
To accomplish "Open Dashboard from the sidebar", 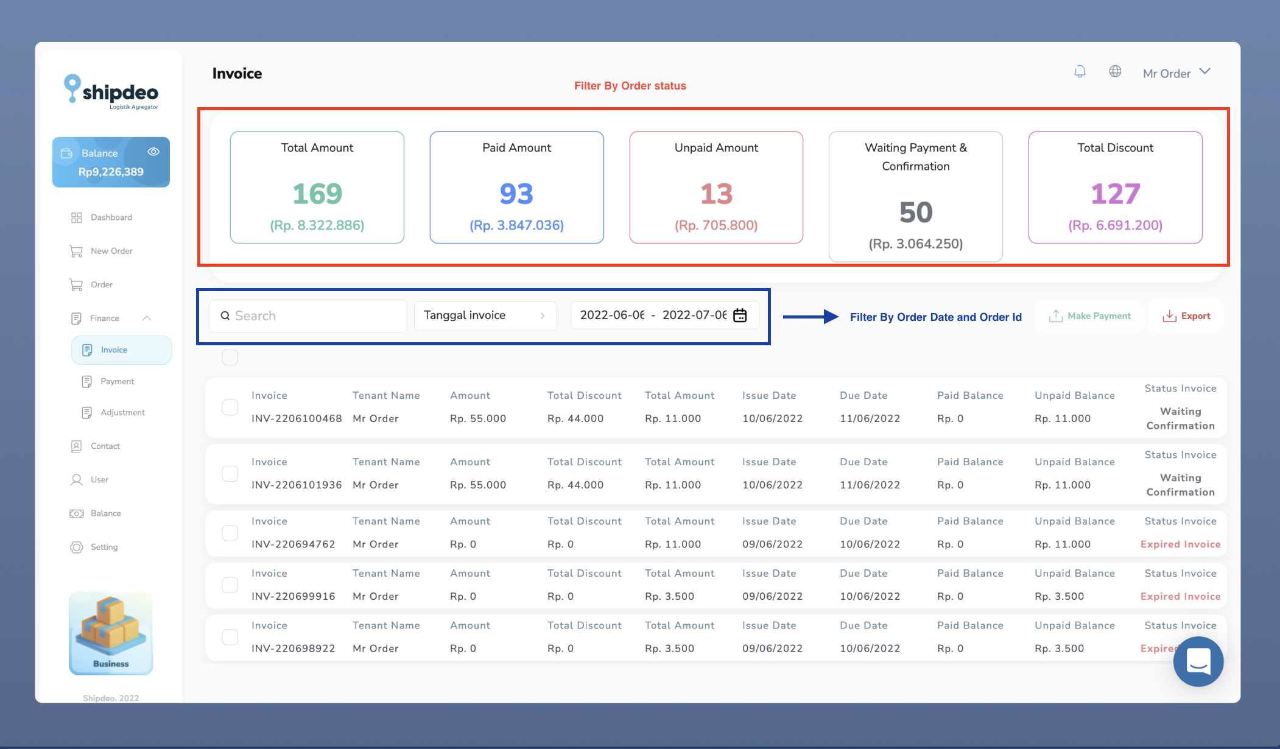I will [x=111, y=217].
